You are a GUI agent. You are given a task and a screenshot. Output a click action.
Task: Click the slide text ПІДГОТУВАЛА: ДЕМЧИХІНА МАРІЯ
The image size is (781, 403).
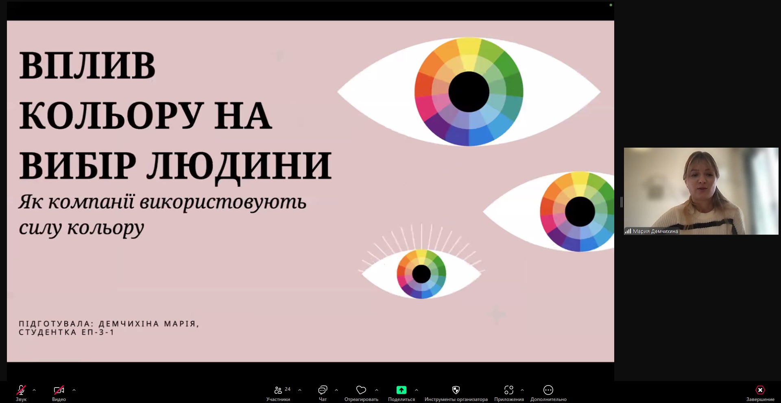pos(109,324)
